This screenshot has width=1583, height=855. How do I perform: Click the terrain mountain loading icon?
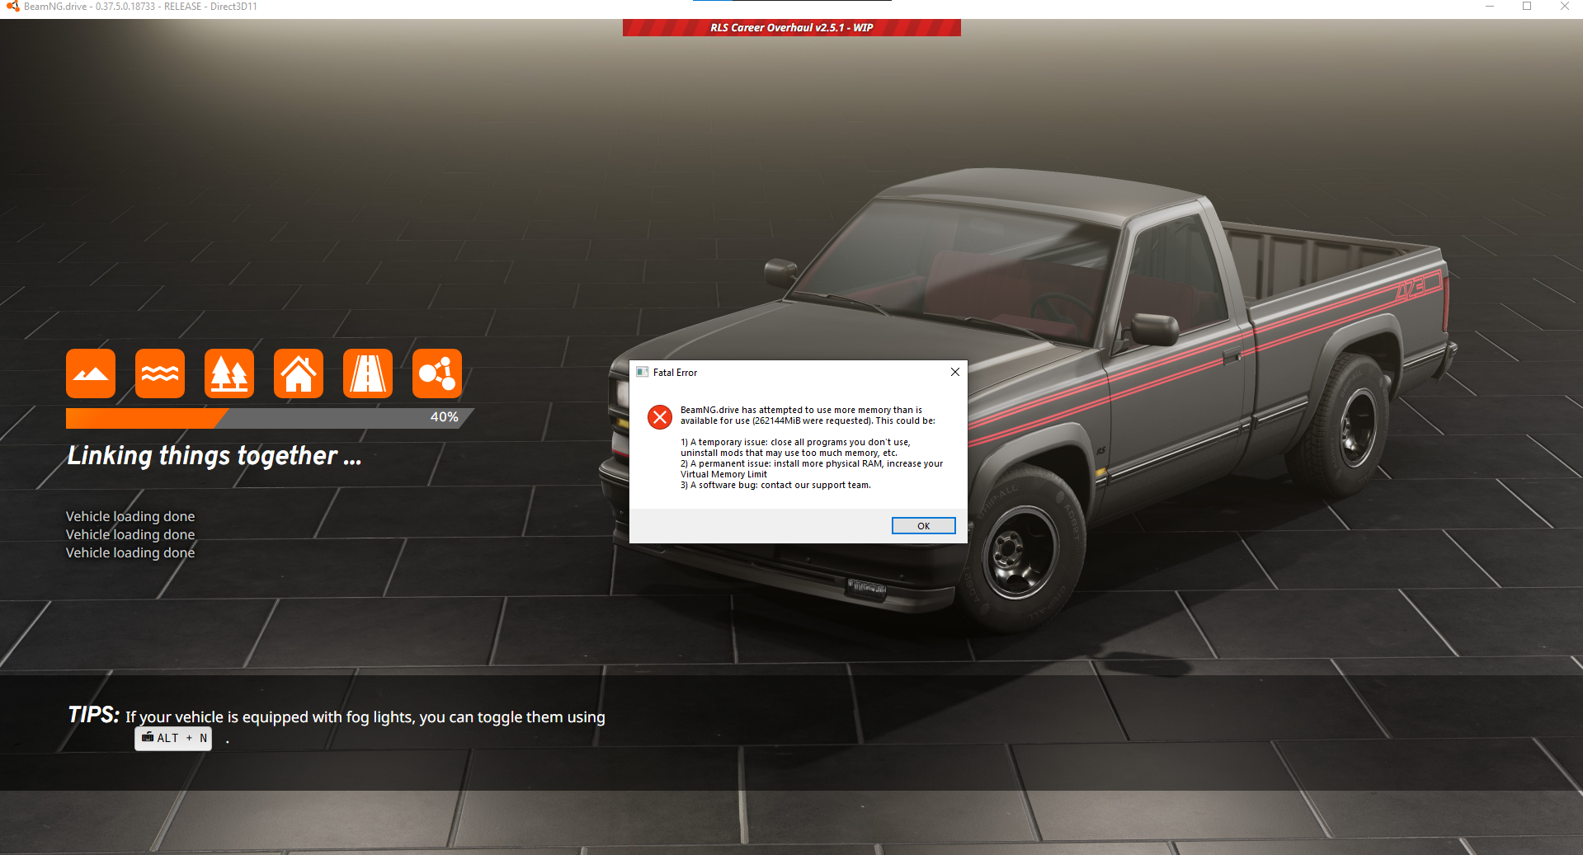click(91, 373)
